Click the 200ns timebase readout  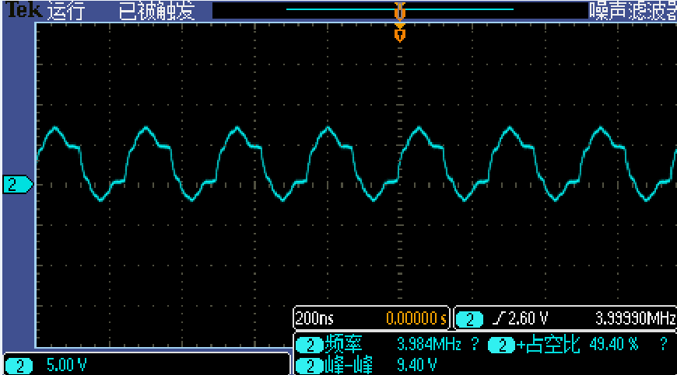tap(314, 318)
